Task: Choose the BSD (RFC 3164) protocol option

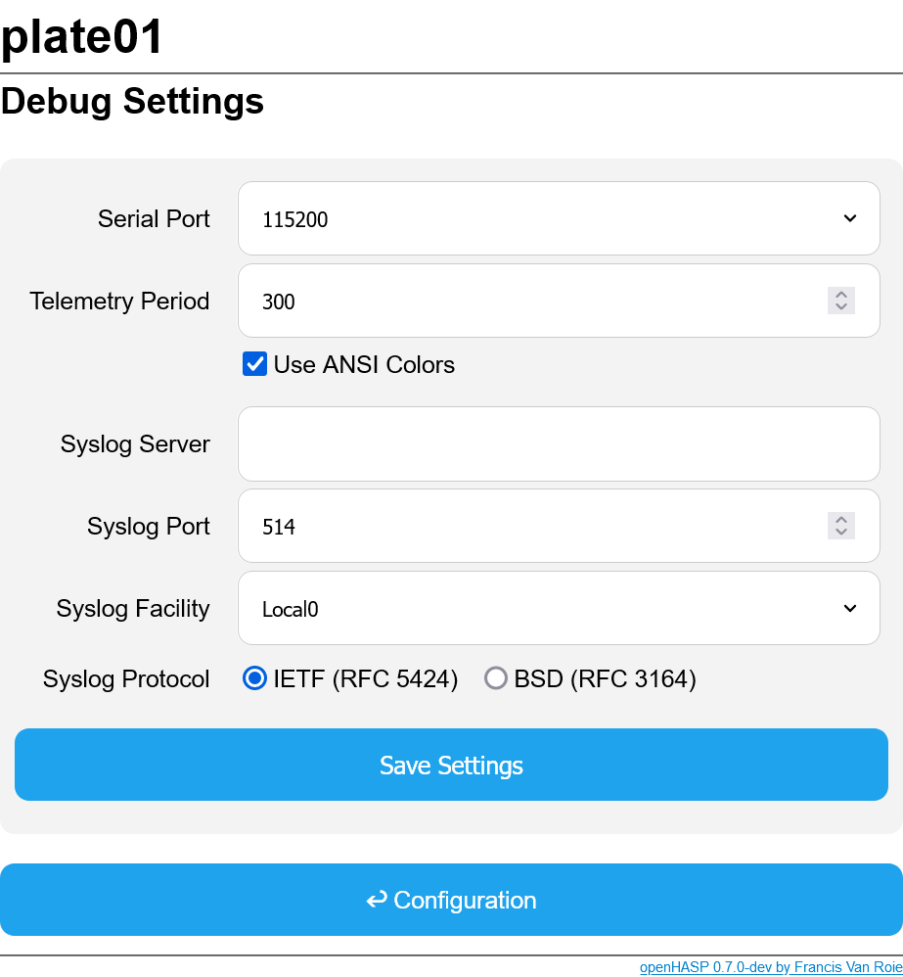Action: pyautogui.click(x=496, y=678)
